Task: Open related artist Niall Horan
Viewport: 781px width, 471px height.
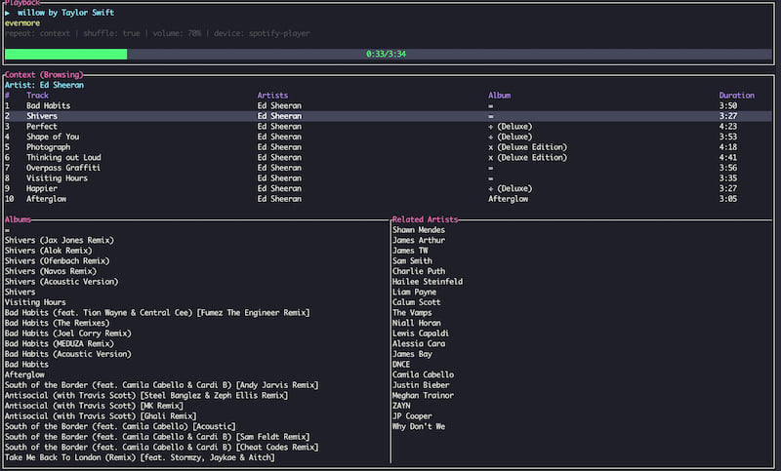Action: 417,323
